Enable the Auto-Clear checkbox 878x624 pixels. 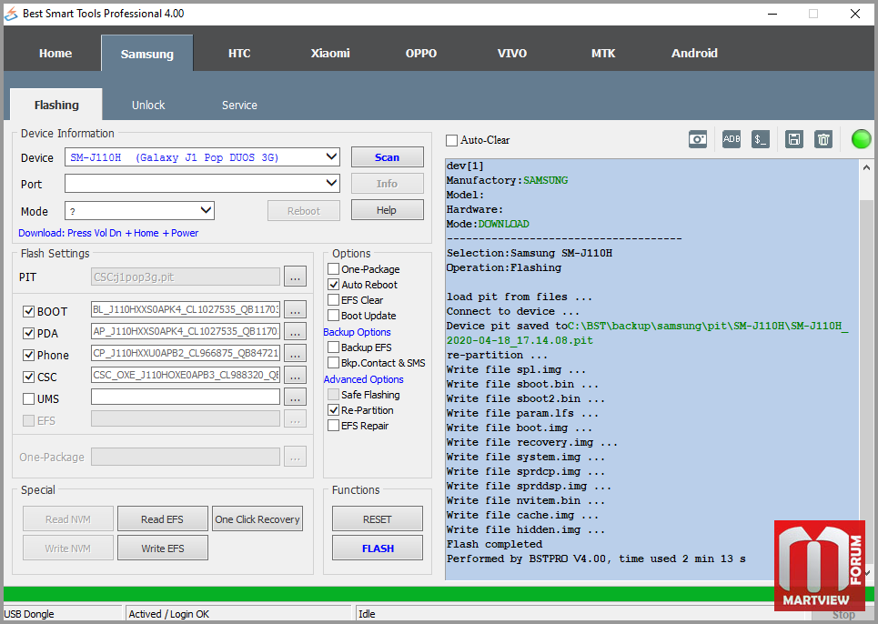(452, 140)
